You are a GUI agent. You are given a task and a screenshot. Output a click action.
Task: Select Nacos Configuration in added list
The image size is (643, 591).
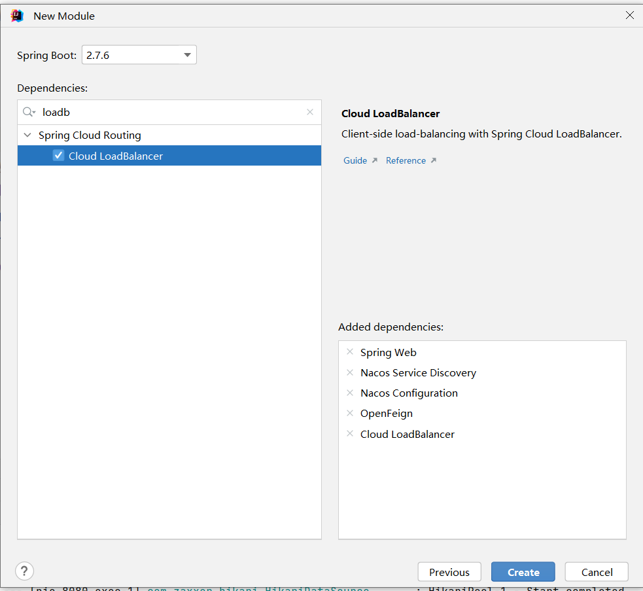409,393
